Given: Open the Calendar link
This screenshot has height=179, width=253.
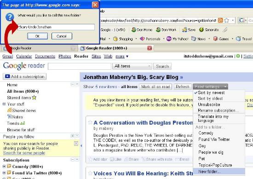Looking at the screenshot, I should [x=24, y=56].
